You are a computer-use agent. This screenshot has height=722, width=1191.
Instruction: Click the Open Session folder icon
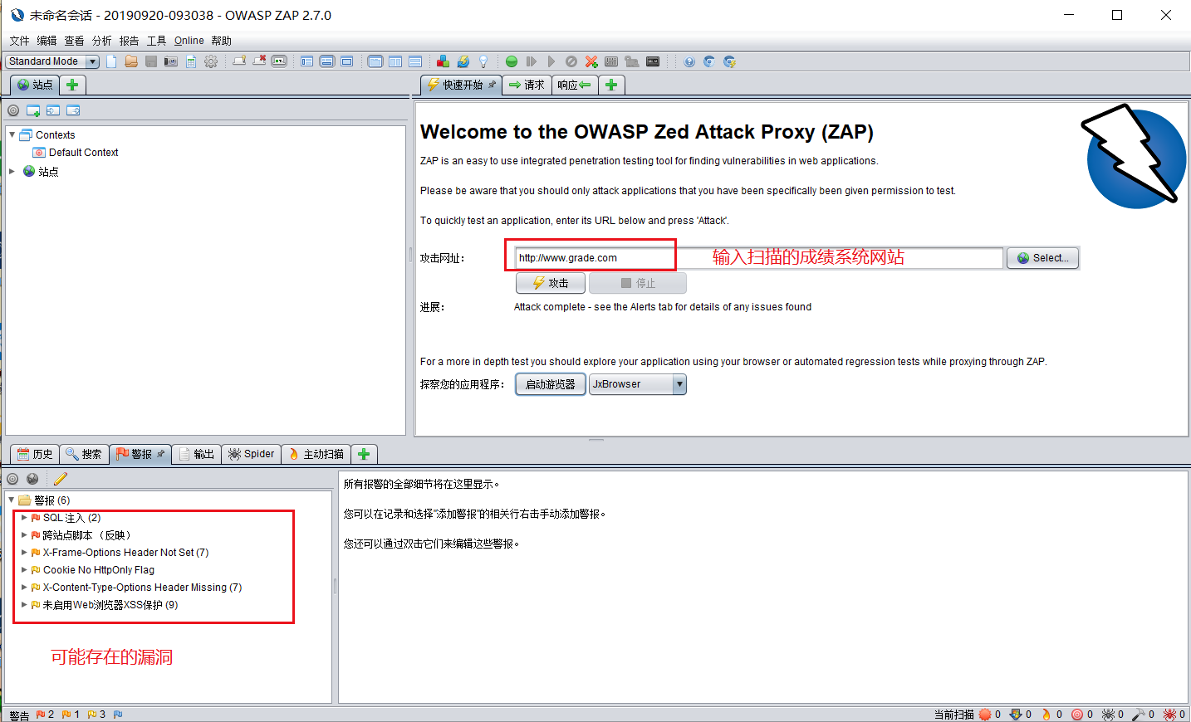[x=131, y=61]
